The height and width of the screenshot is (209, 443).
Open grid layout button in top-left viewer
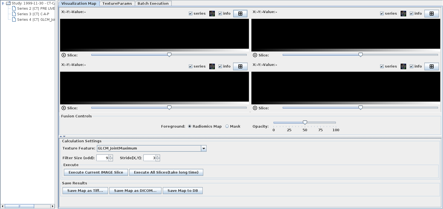(240, 14)
